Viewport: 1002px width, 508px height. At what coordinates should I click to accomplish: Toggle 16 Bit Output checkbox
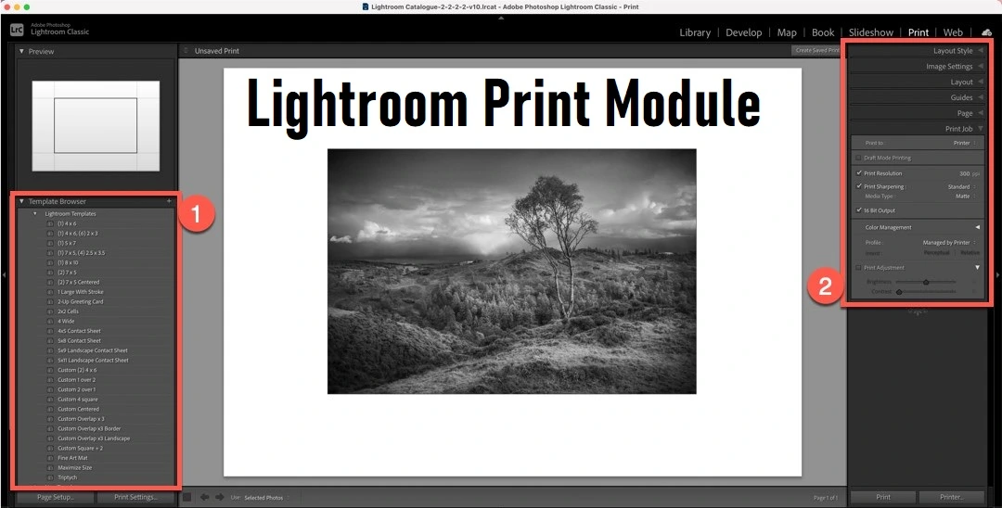(859, 210)
